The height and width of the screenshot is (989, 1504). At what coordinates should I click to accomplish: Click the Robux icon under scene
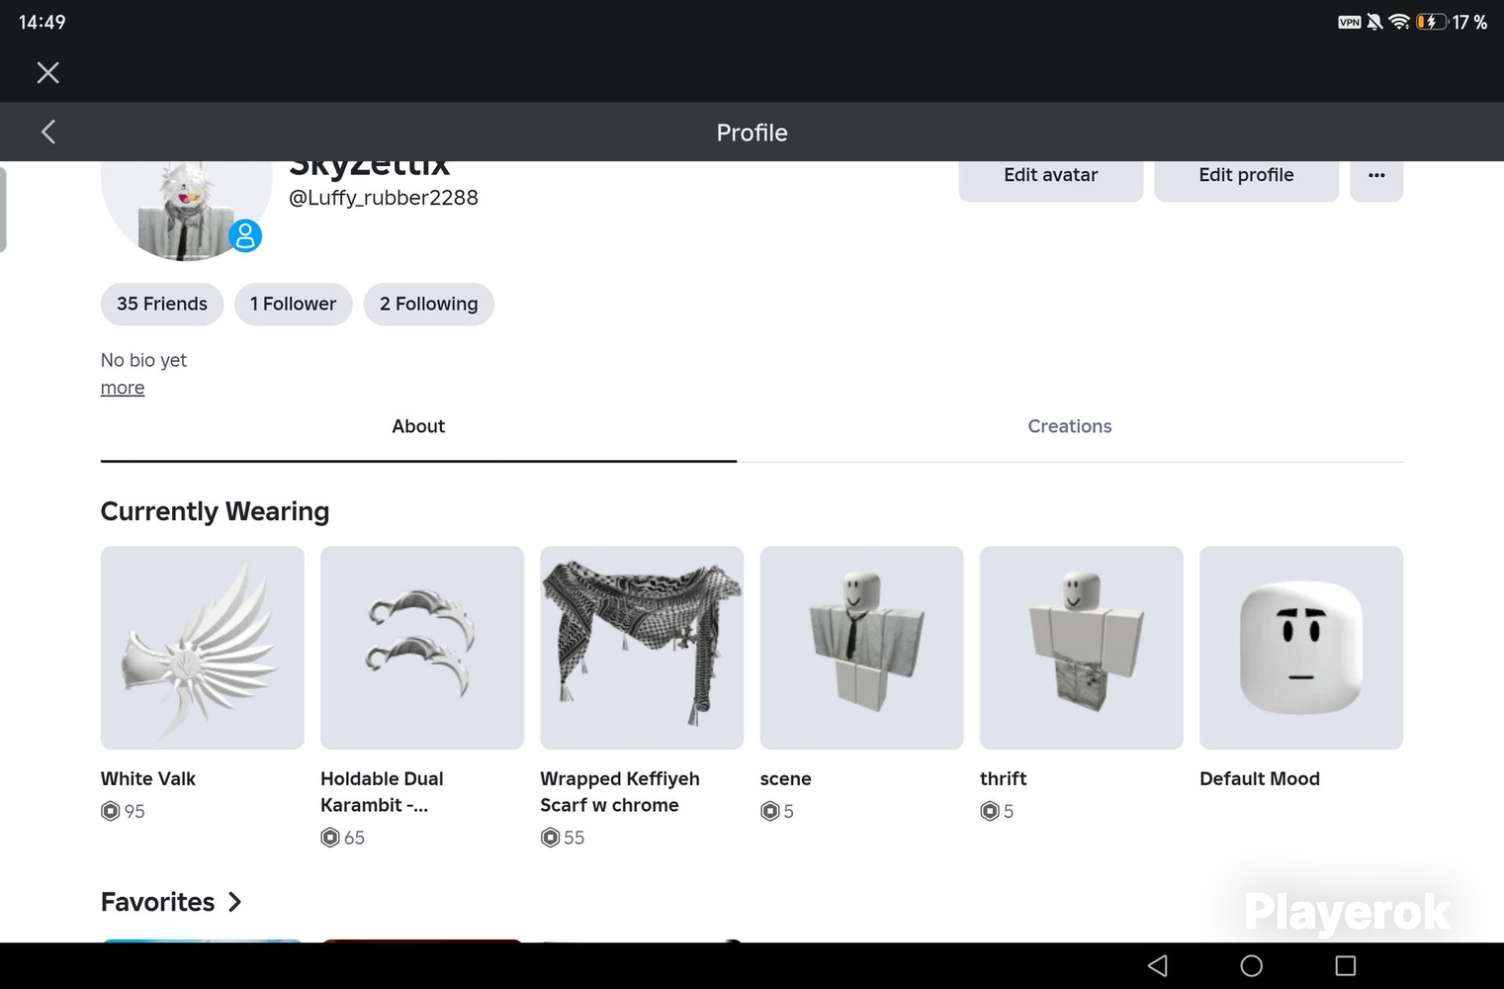[769, 811]
